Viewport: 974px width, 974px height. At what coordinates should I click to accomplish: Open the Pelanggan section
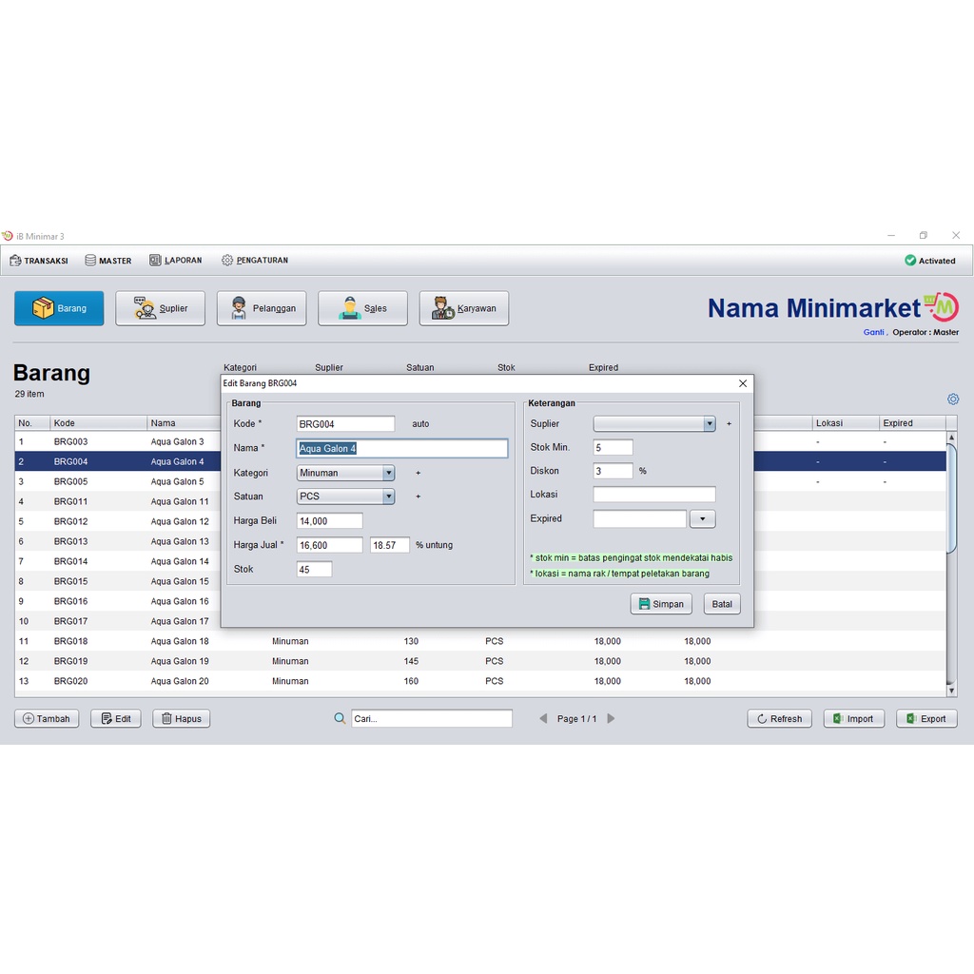tap(262, 308)
